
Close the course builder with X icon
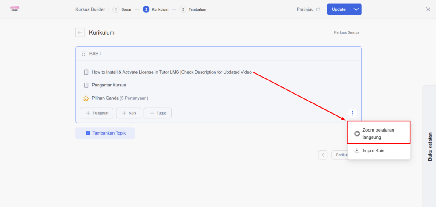point(428,9)
